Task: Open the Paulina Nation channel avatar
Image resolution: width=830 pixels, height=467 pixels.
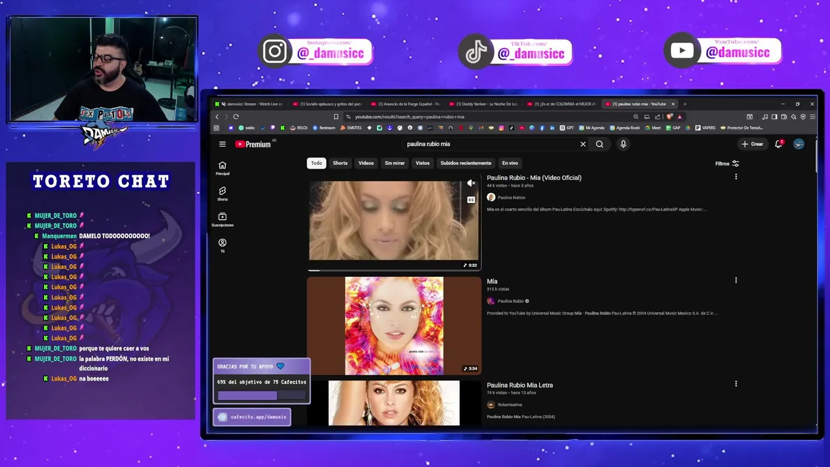Action: tap(491, 197)
